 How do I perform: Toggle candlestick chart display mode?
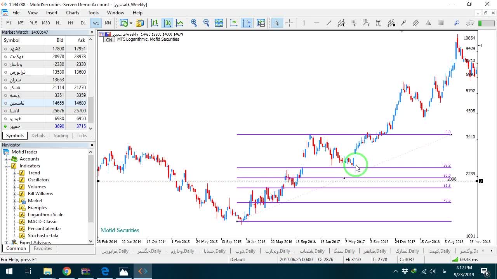(x=167, y=23)
